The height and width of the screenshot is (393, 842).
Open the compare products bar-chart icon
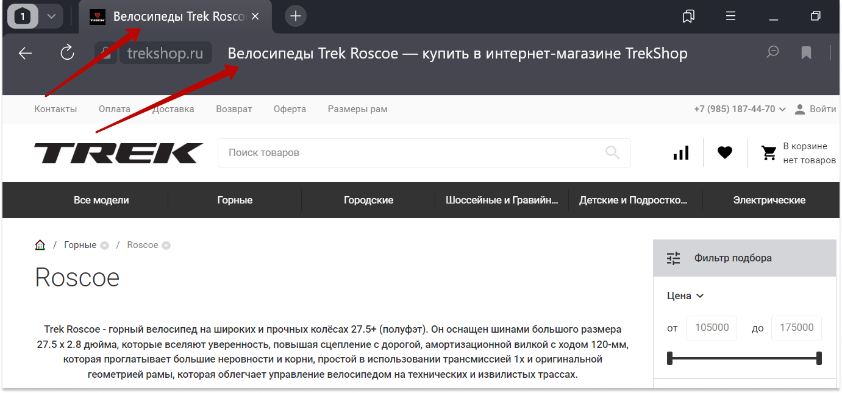coord(681,152)
